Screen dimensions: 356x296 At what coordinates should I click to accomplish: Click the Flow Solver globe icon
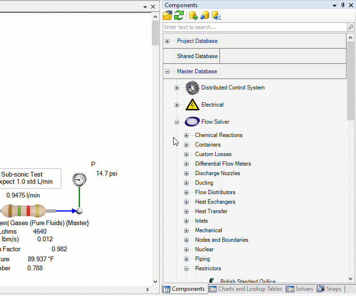point(192,122)
